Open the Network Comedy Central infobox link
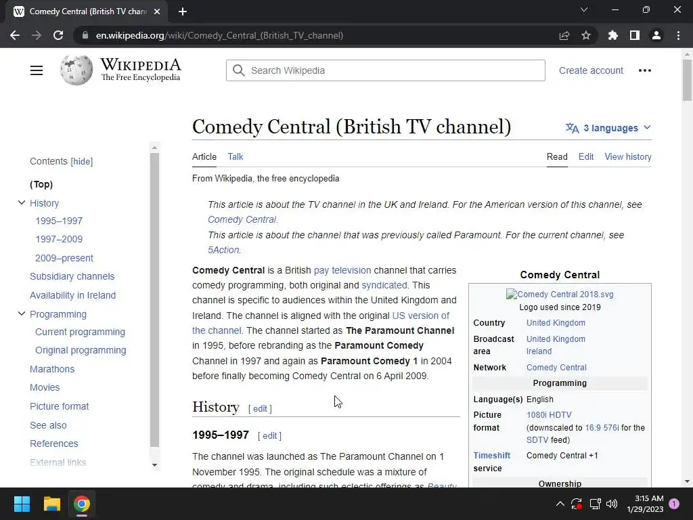The width and height of the screenshot is (693, 520). (556, 368)
